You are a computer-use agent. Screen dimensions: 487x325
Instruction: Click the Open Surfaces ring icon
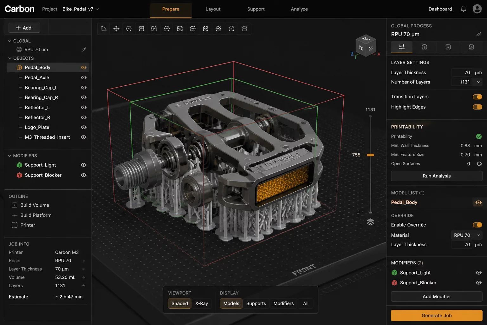(479, 164)
